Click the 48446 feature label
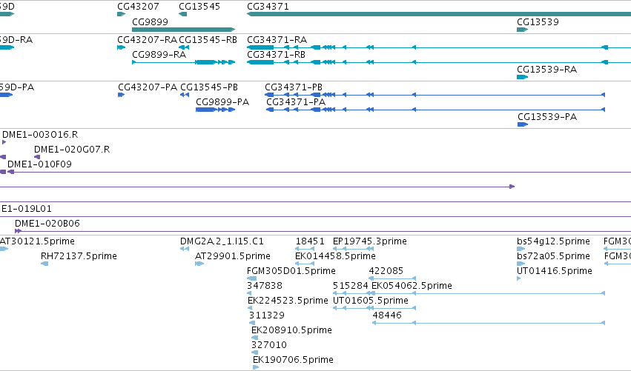The image size is (631, 371). click(x=387, y=315)
